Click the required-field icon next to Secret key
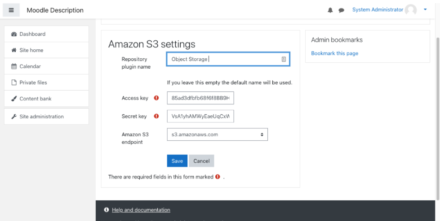The width and height of the screenshot is (440, 221). [156, 116]
